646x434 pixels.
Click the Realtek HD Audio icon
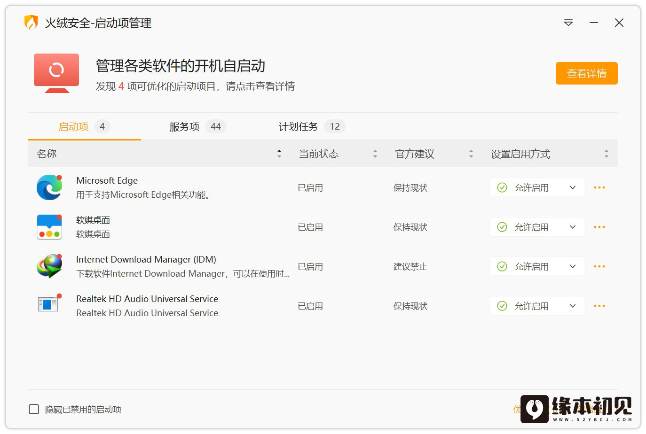[49, 304]
